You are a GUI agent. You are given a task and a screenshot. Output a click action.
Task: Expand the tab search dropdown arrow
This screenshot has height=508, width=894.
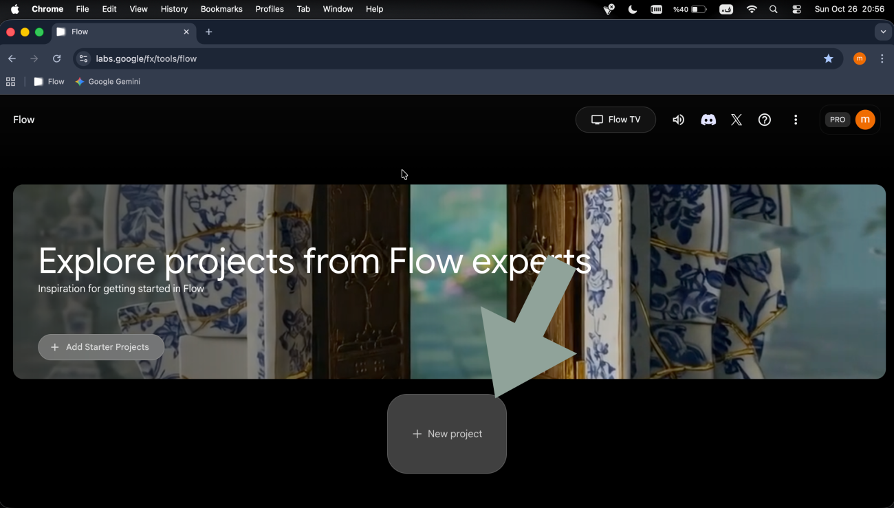pos(883,32)
